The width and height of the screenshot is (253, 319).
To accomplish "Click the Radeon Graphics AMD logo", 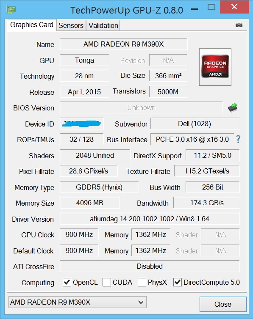I will (215, 67).
